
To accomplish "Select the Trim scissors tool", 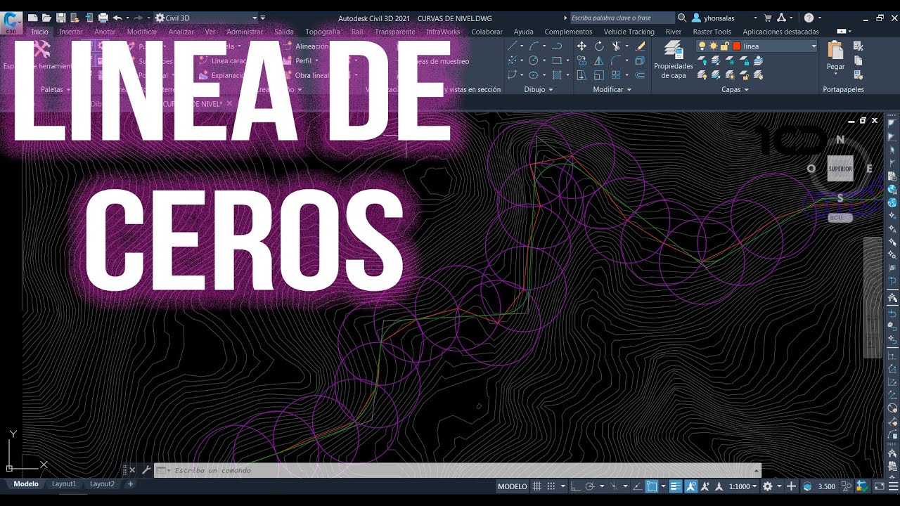I will tap(616, 46).
